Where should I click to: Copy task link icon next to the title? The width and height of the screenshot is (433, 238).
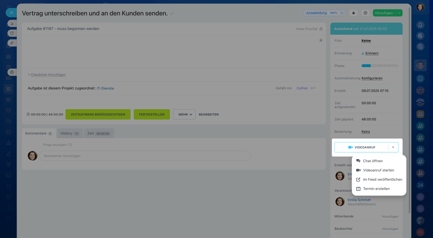pos(172,14)
